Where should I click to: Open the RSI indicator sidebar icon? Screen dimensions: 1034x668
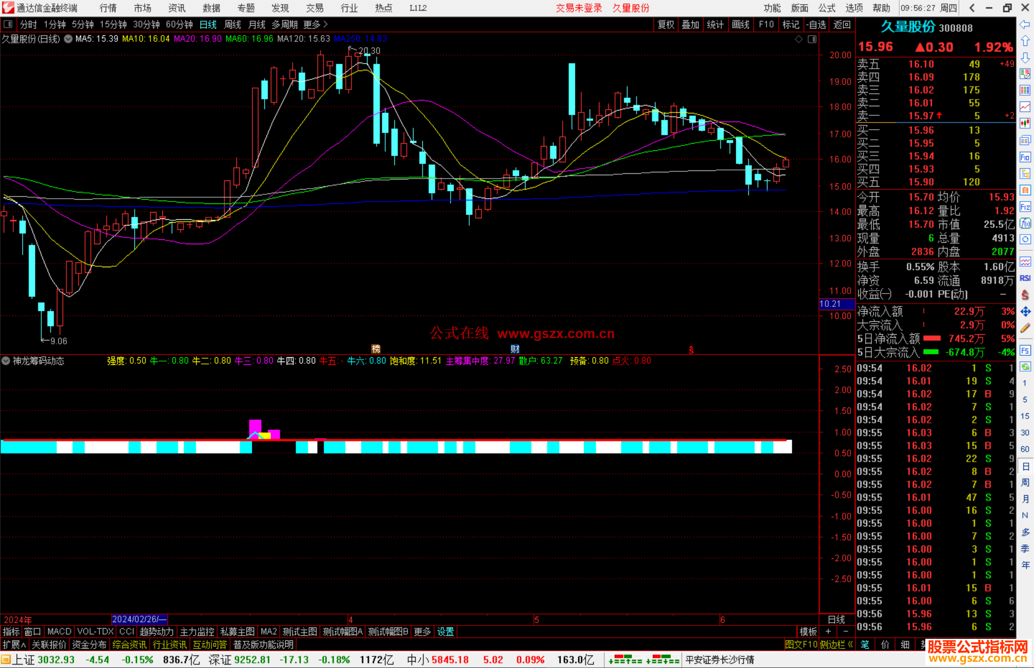click(1025, 278)
